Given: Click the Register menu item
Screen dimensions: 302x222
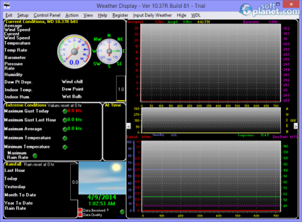Looking at the screenshot, I should pos(120,15).
